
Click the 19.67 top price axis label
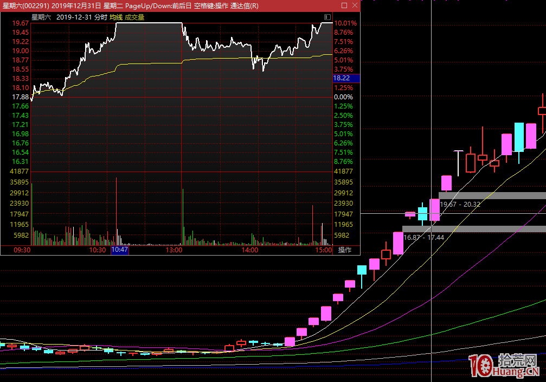click(21, 23)
